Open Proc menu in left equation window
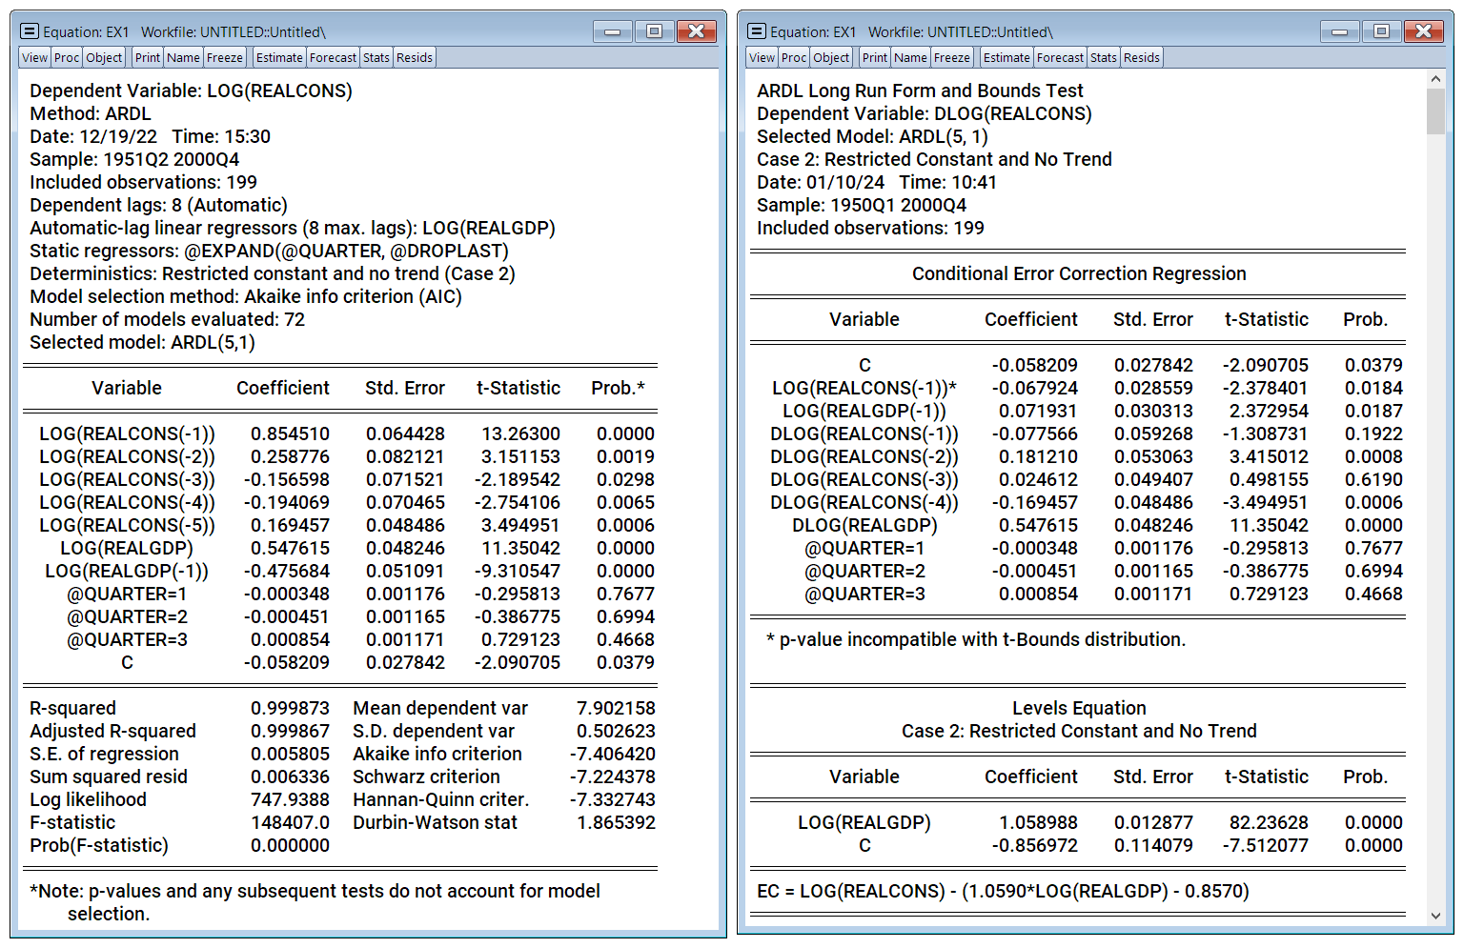This screenshot has height=948, width=1464. click(67, 57)
